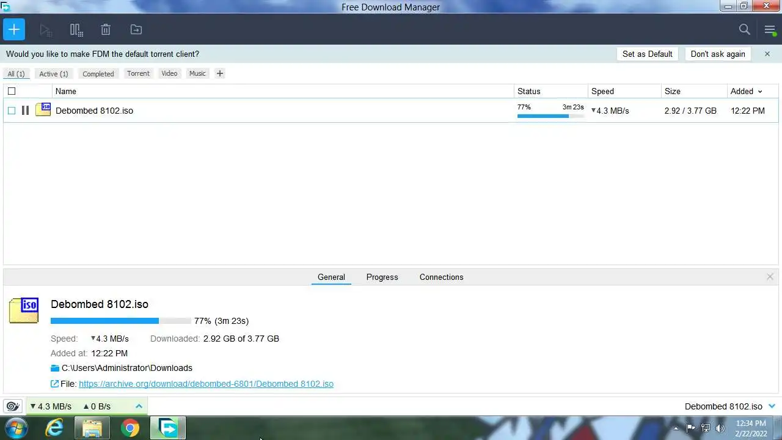The width and height of the screenshot is (782, 440).
Task: Click Show desktop strip at taskbar end
Action: click(778, 428)
